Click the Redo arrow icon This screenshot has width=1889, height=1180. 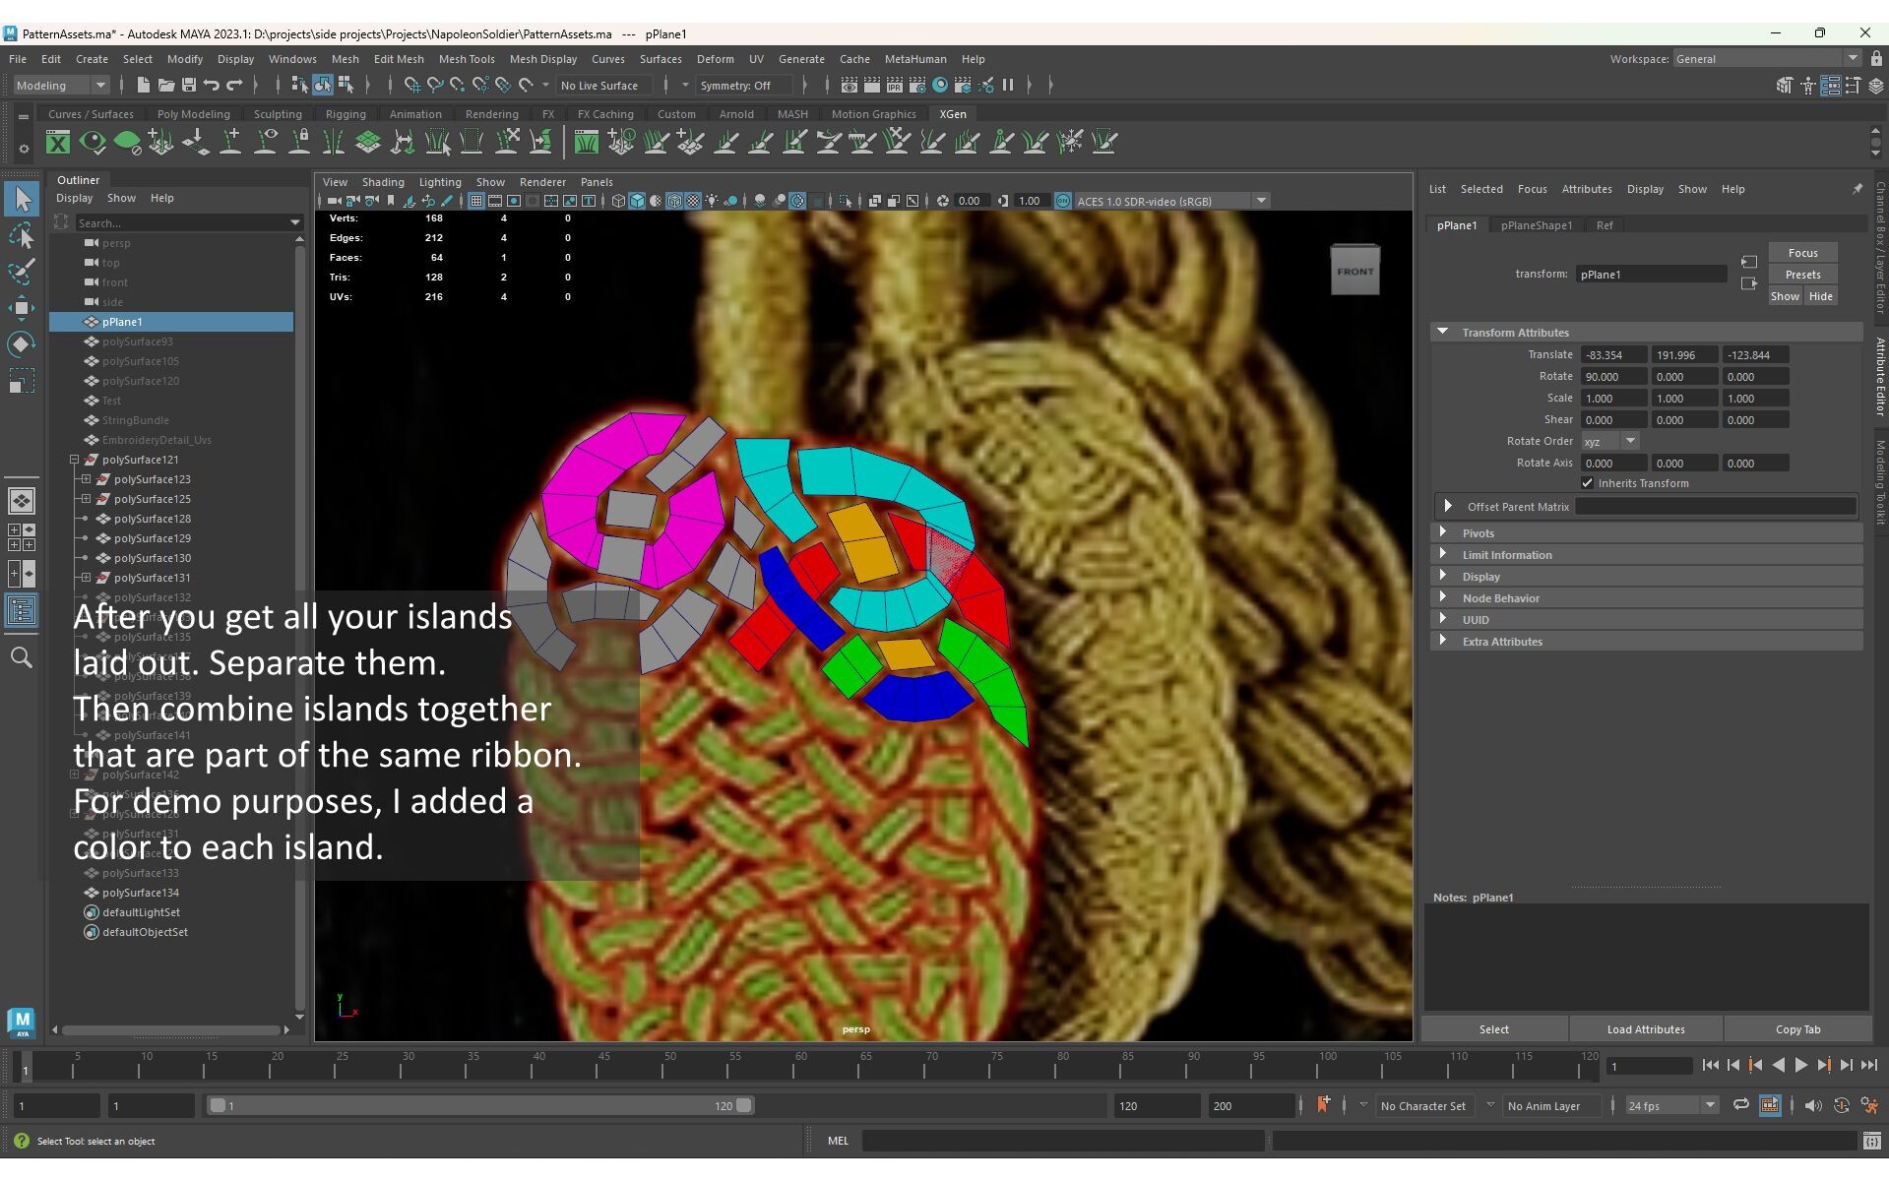tap(234, 86)
